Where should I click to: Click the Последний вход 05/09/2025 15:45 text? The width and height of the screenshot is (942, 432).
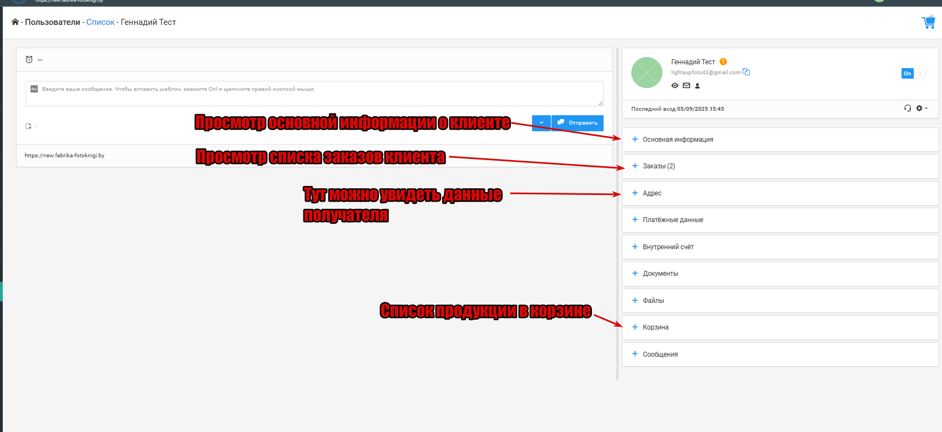pos(677,109)
